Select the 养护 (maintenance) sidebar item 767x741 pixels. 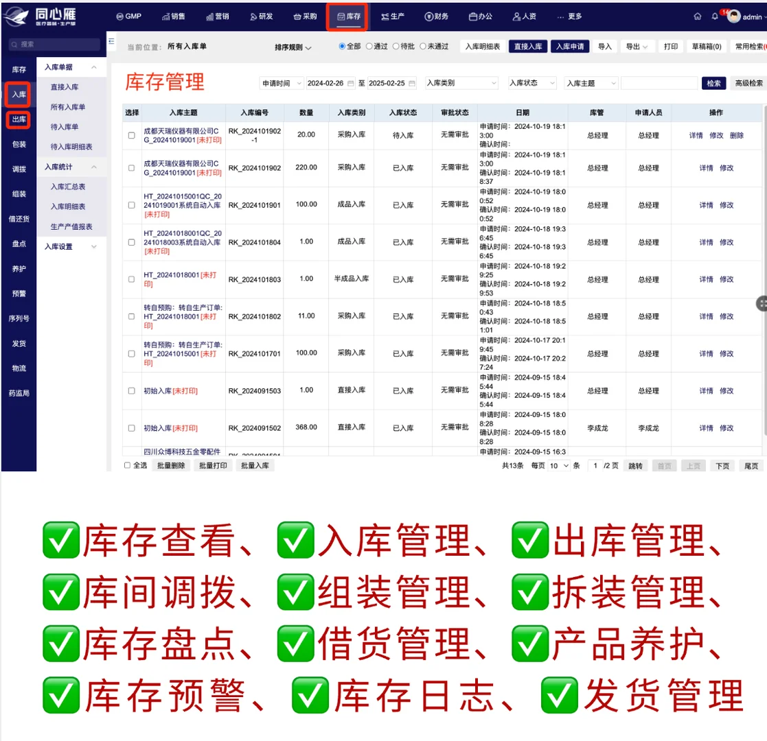point(18,270)
